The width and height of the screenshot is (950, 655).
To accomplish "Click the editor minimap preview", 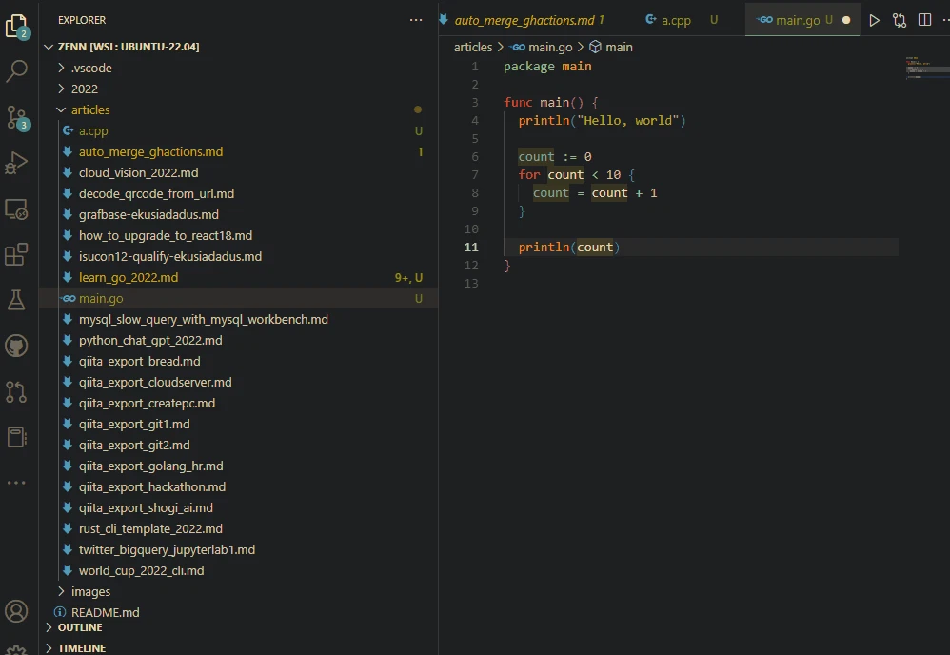I will click(927, 68).
